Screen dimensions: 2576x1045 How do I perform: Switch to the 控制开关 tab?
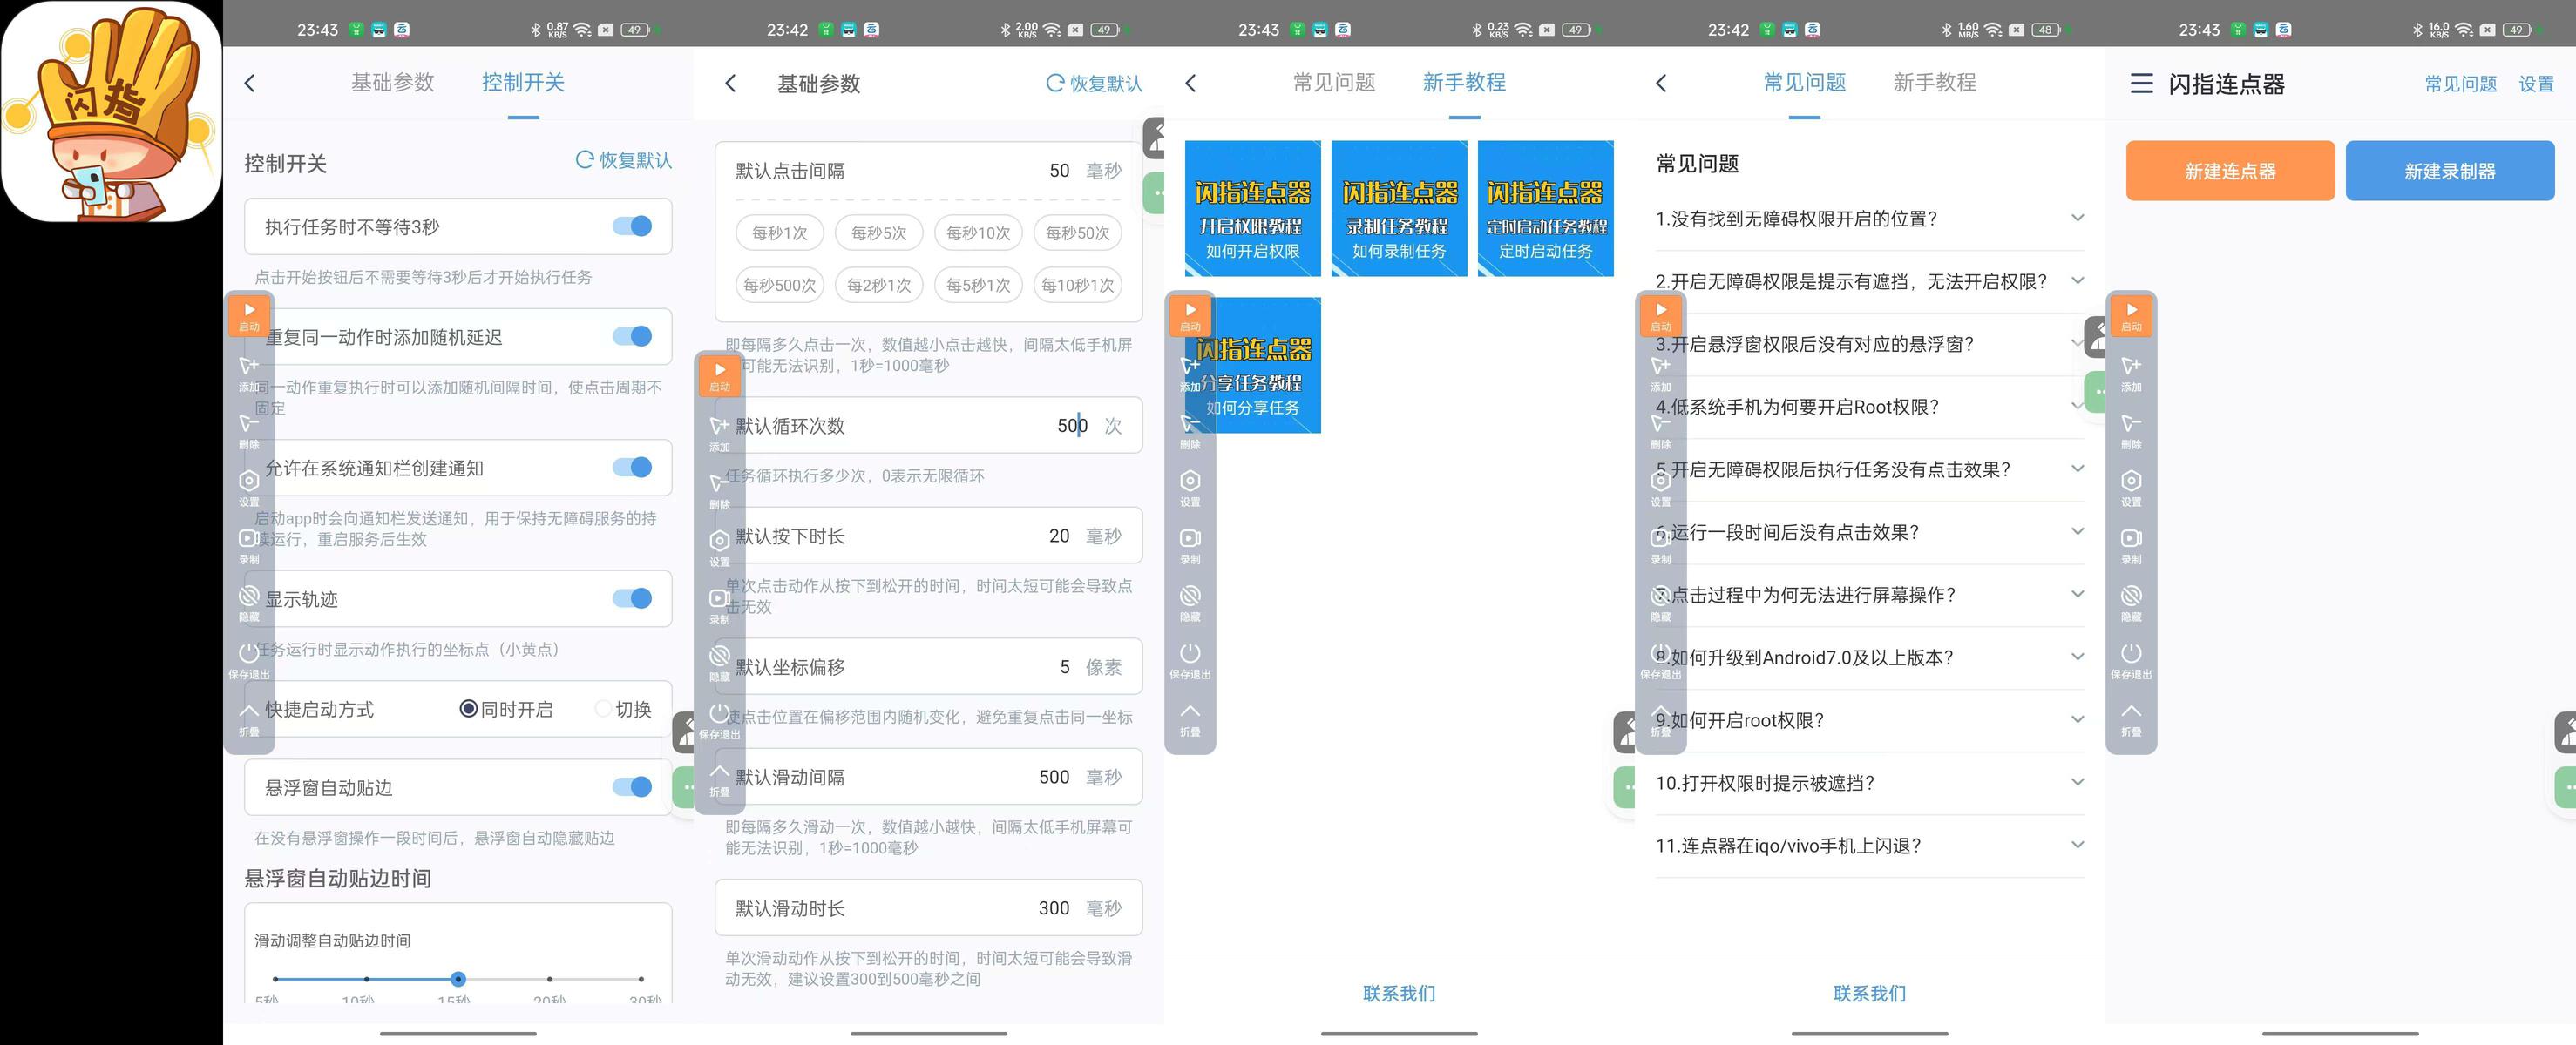(523, 83)
